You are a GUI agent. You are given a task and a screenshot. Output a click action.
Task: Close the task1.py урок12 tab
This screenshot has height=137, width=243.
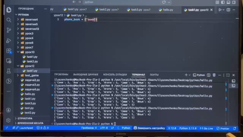coord(211,10)
